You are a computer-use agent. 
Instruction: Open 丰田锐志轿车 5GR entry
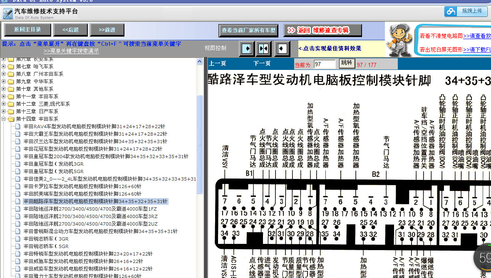pos(46,246)
